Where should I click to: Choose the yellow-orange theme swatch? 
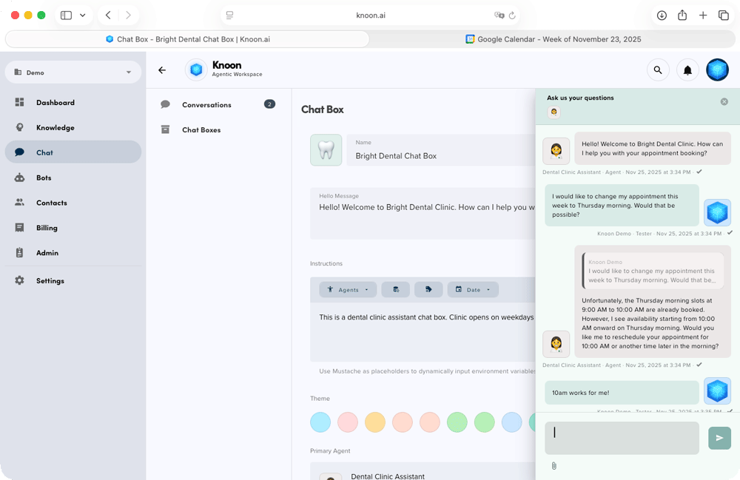[x=375, y=422]
